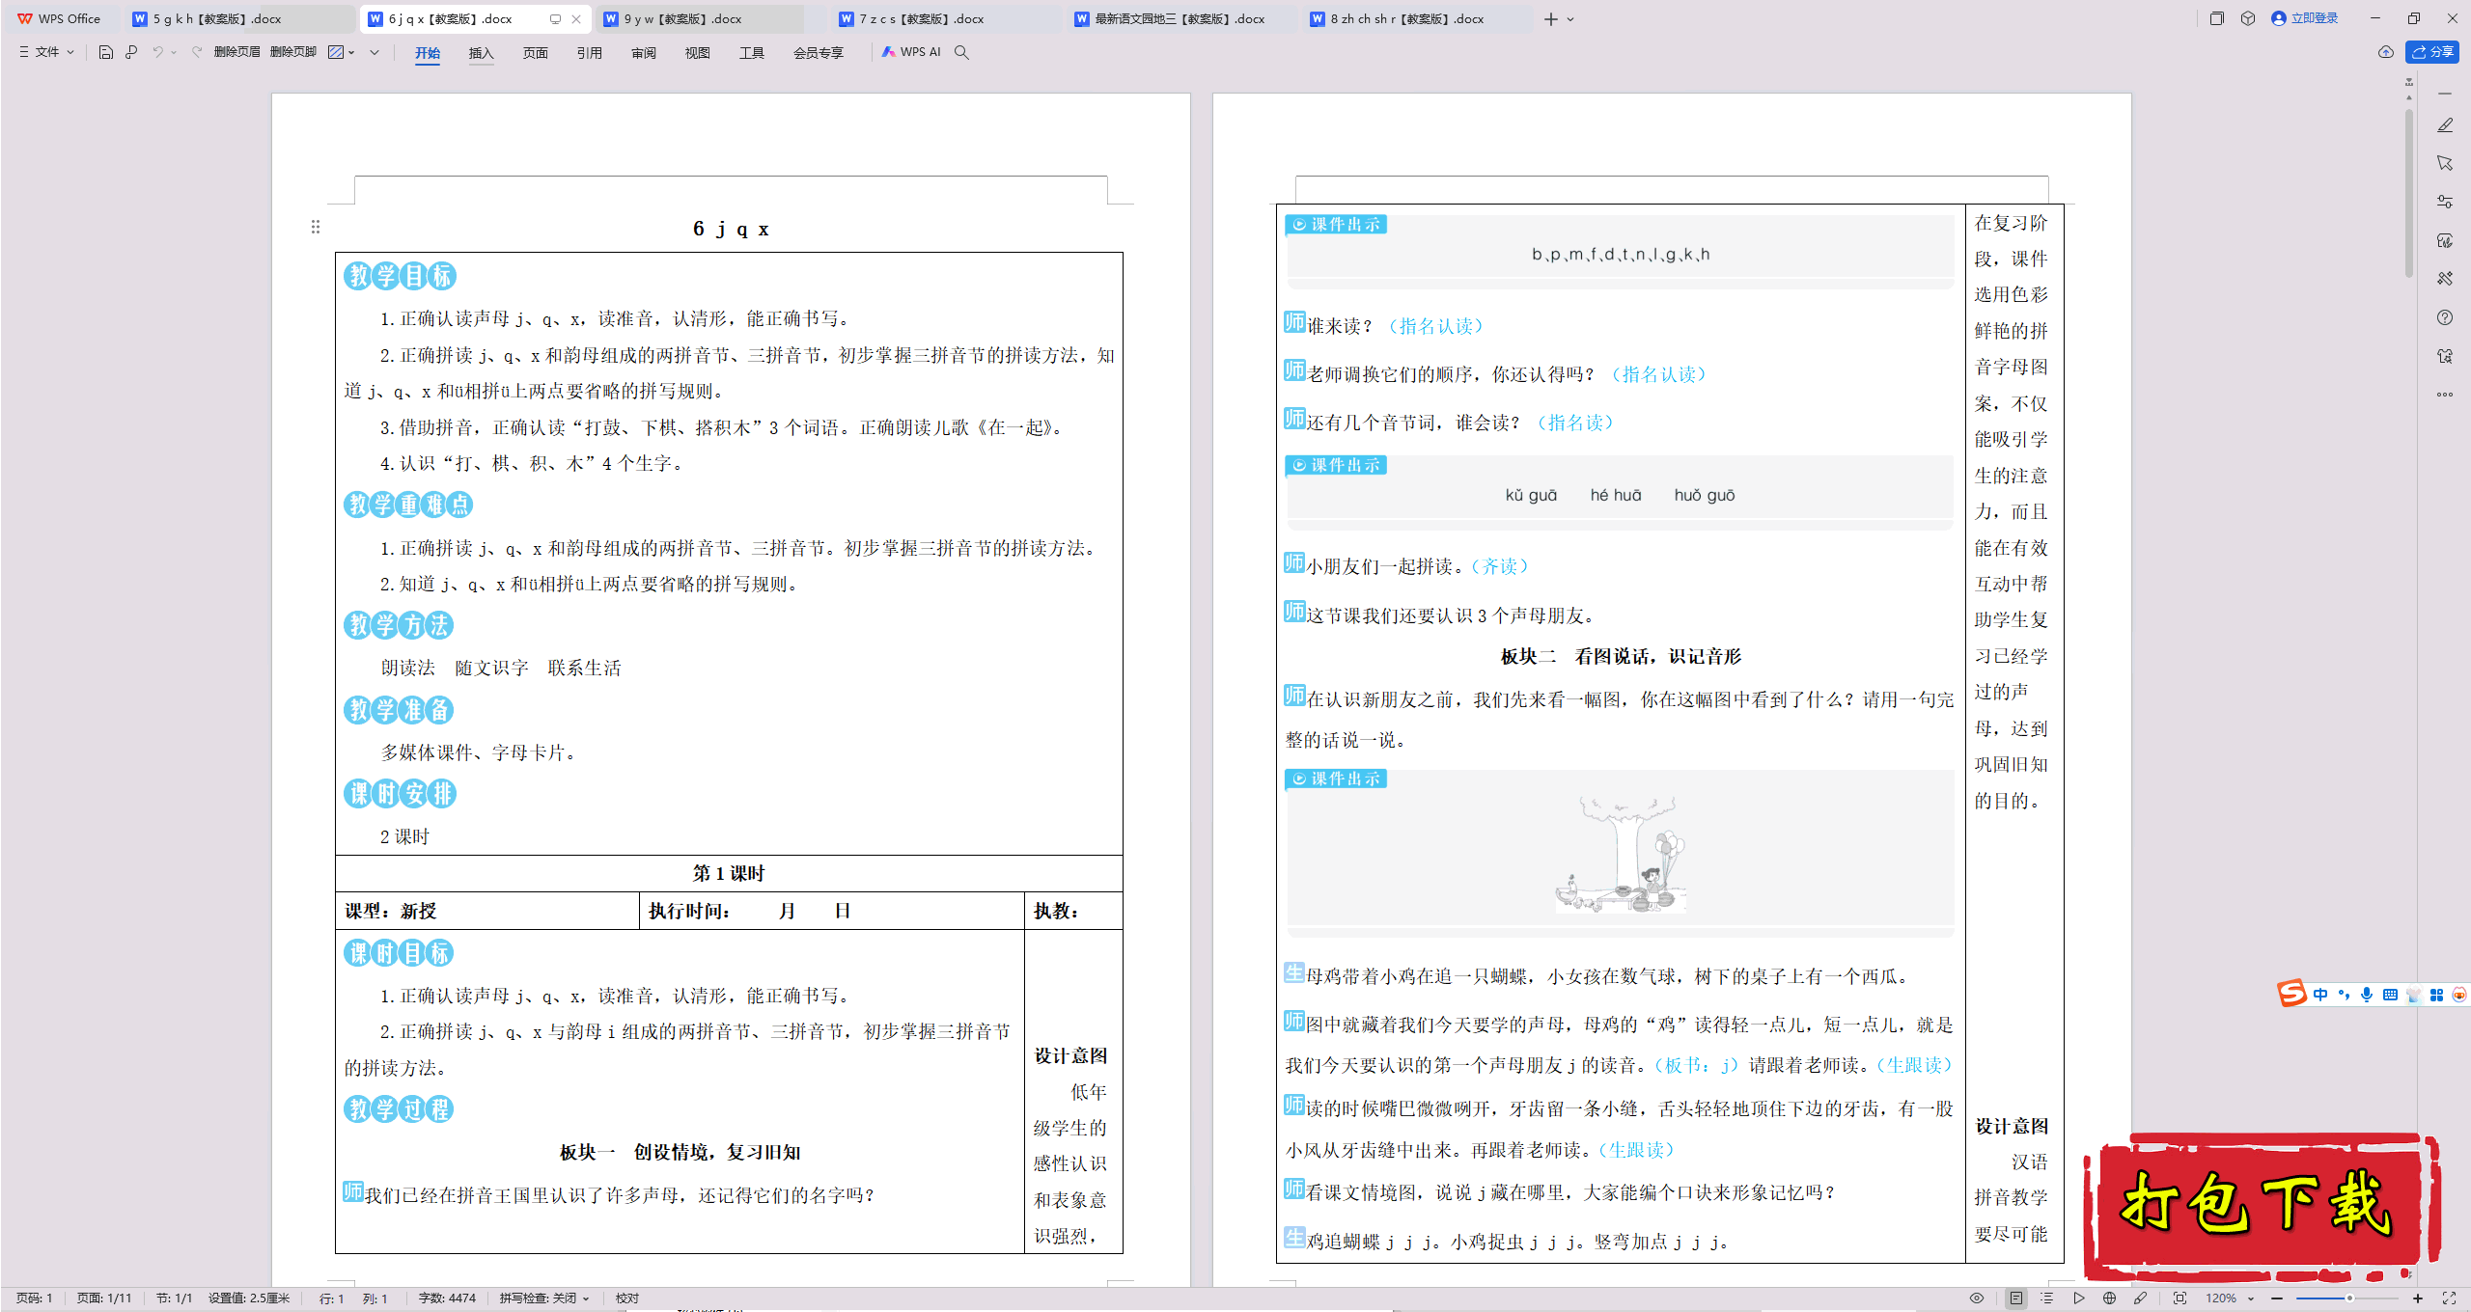
Task: Click the zoom in plus button
Action: click(2418, 1298)
